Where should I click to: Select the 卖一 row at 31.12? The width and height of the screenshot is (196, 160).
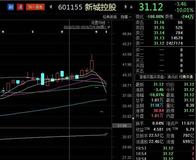(x=165, y=43)
